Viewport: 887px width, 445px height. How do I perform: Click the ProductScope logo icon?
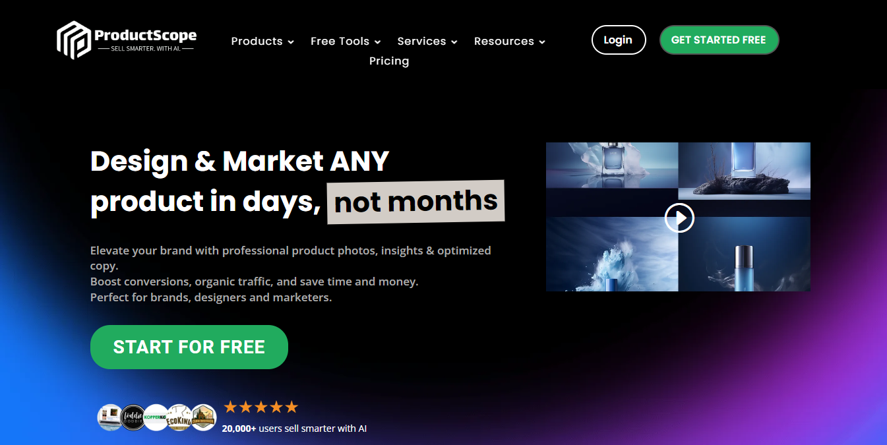coord(73,40)
